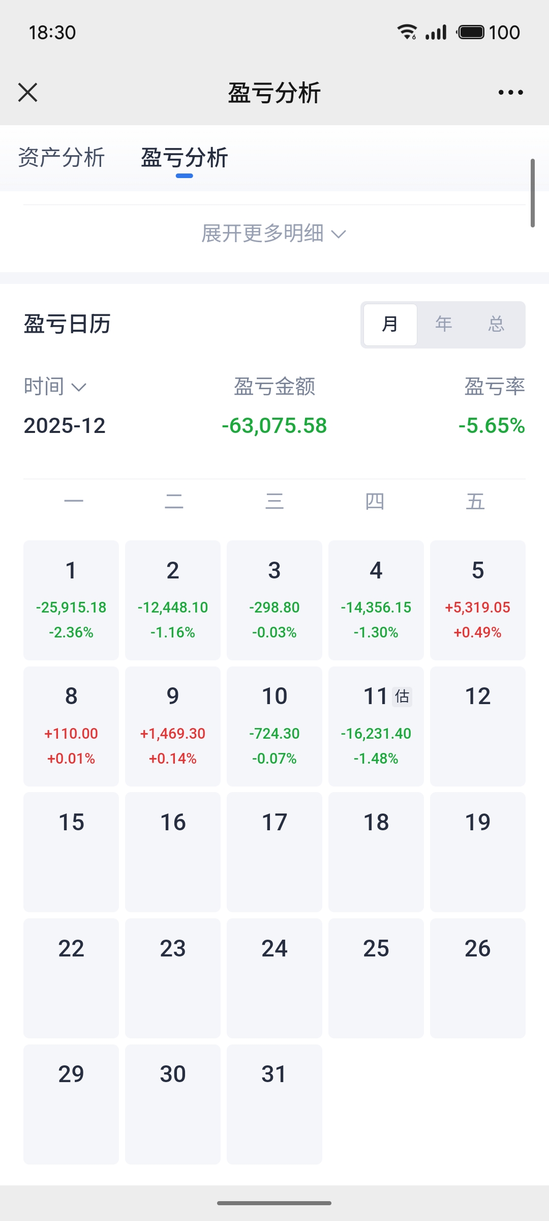The width and height of the screenshot is (549, 1221).
Task: Select the empty December 31 calendar cell
Action: pyautogui.click(x=274, y=1104)
